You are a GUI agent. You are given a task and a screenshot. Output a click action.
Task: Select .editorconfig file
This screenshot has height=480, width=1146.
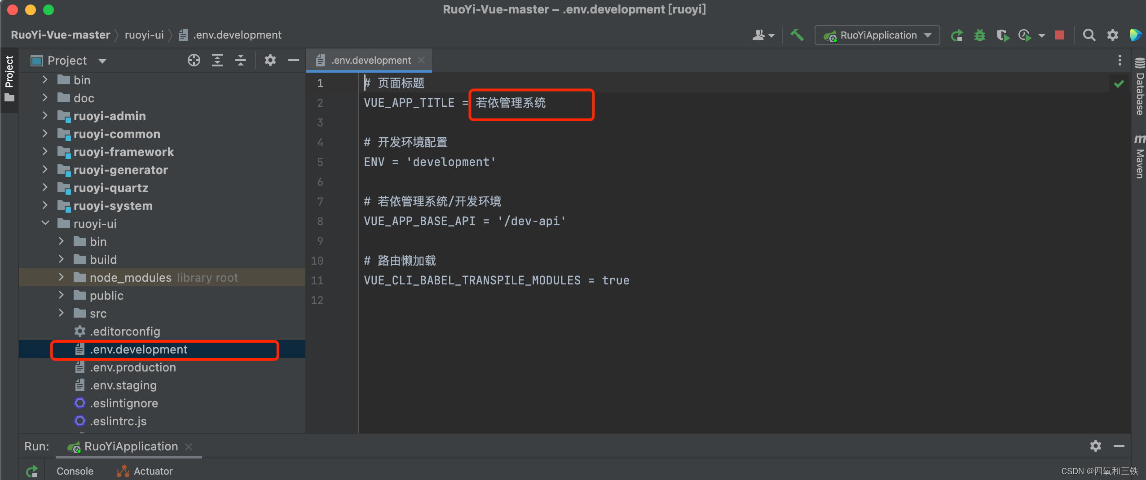124,332
